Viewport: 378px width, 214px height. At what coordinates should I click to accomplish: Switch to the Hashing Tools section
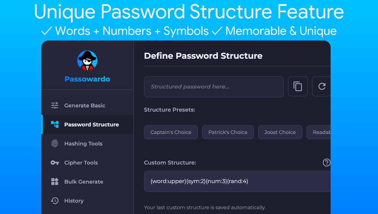83,144
